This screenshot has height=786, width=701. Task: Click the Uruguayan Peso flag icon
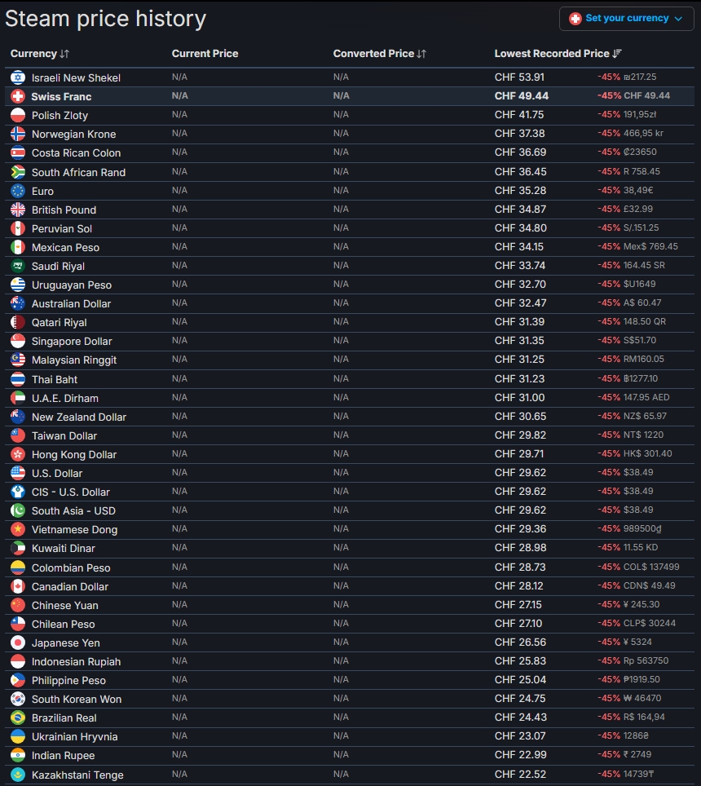point(18,285)
